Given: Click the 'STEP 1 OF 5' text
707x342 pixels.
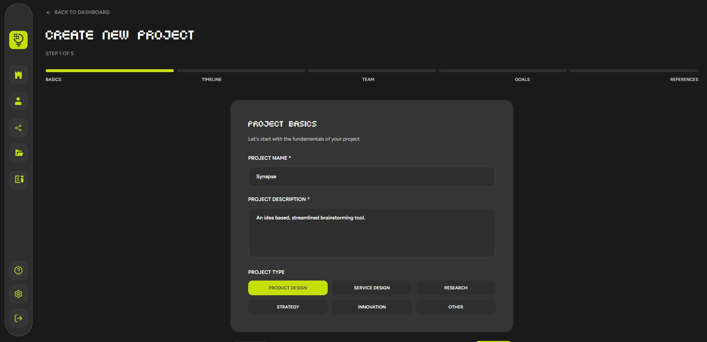Looking at the screenshot, I should [60, 53].
